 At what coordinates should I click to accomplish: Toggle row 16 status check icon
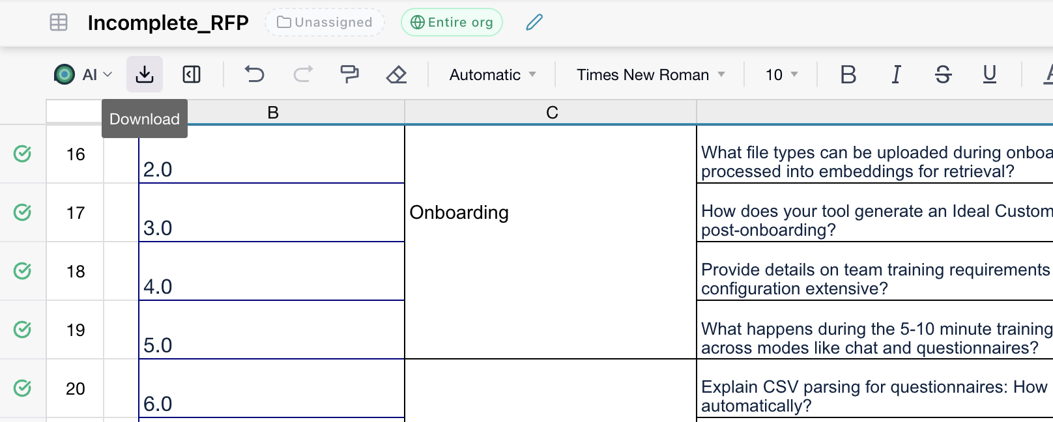tap(22, 154)
